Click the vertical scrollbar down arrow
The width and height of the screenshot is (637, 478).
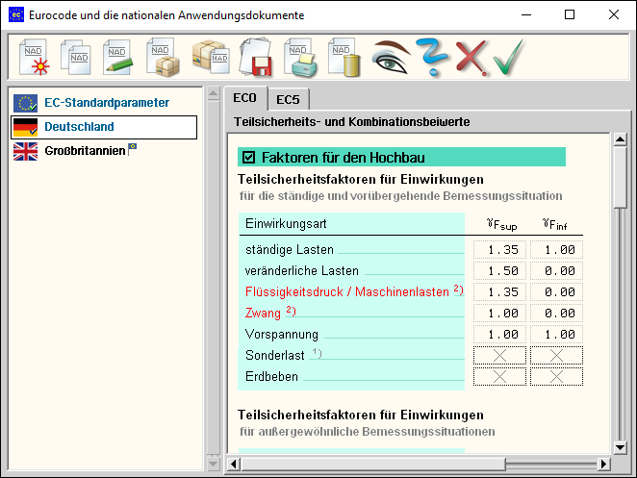621,447
